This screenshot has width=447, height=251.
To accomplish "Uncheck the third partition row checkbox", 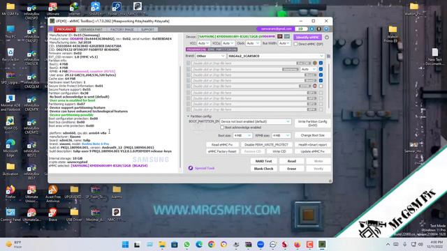I will (x=321, y=75).
